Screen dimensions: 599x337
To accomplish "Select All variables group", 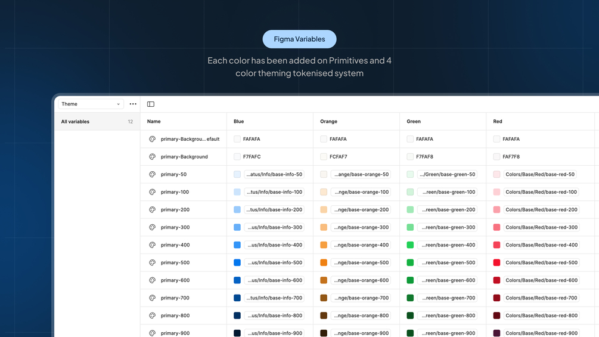I will [97, 122].
